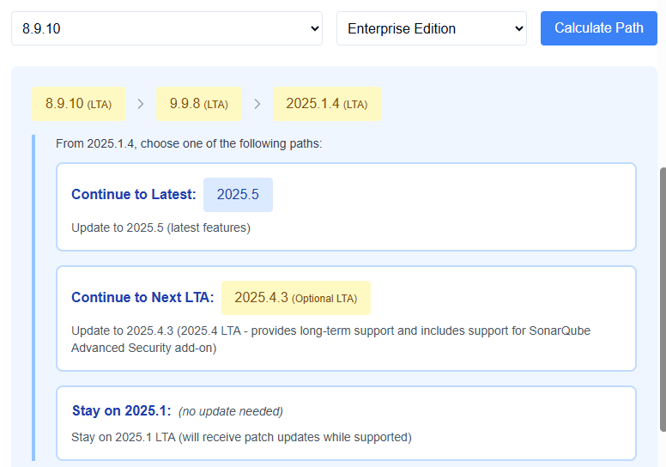Click the 'will receive patch updates' description
Screen dimensions: 666x467
[x=241, y=437]
